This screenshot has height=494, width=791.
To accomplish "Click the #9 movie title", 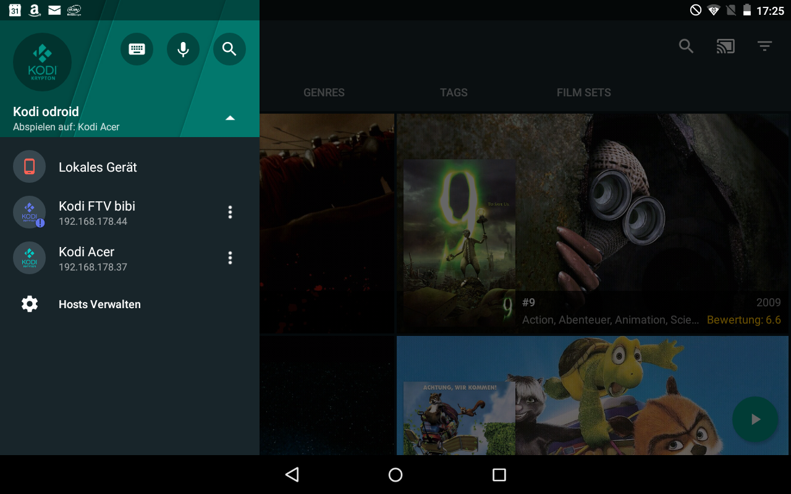I will pos(528,303).
